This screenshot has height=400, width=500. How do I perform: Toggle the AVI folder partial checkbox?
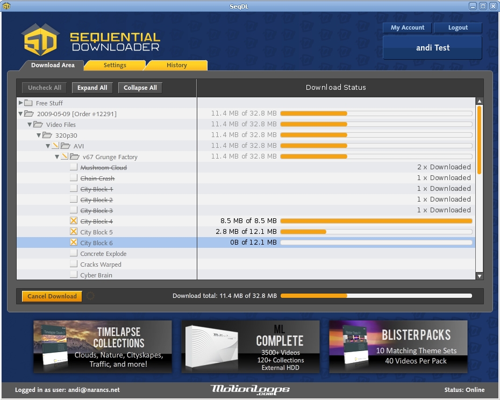click(x=55, y=146)
